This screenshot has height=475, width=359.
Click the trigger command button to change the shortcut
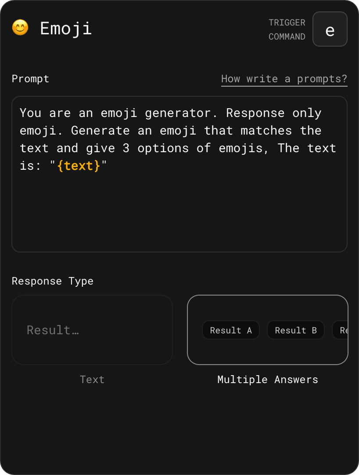330,29
